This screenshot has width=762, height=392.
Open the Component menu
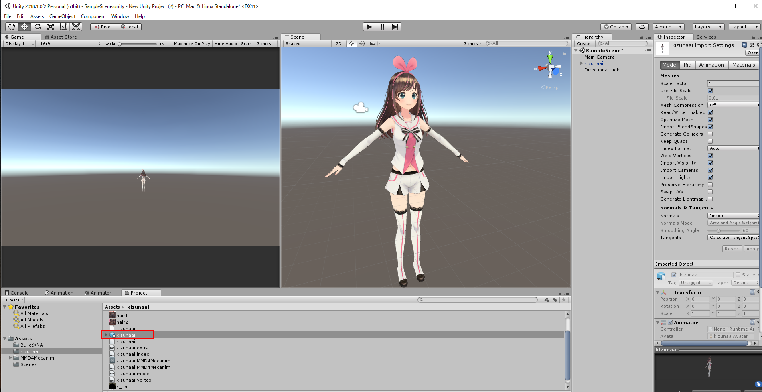93,16
